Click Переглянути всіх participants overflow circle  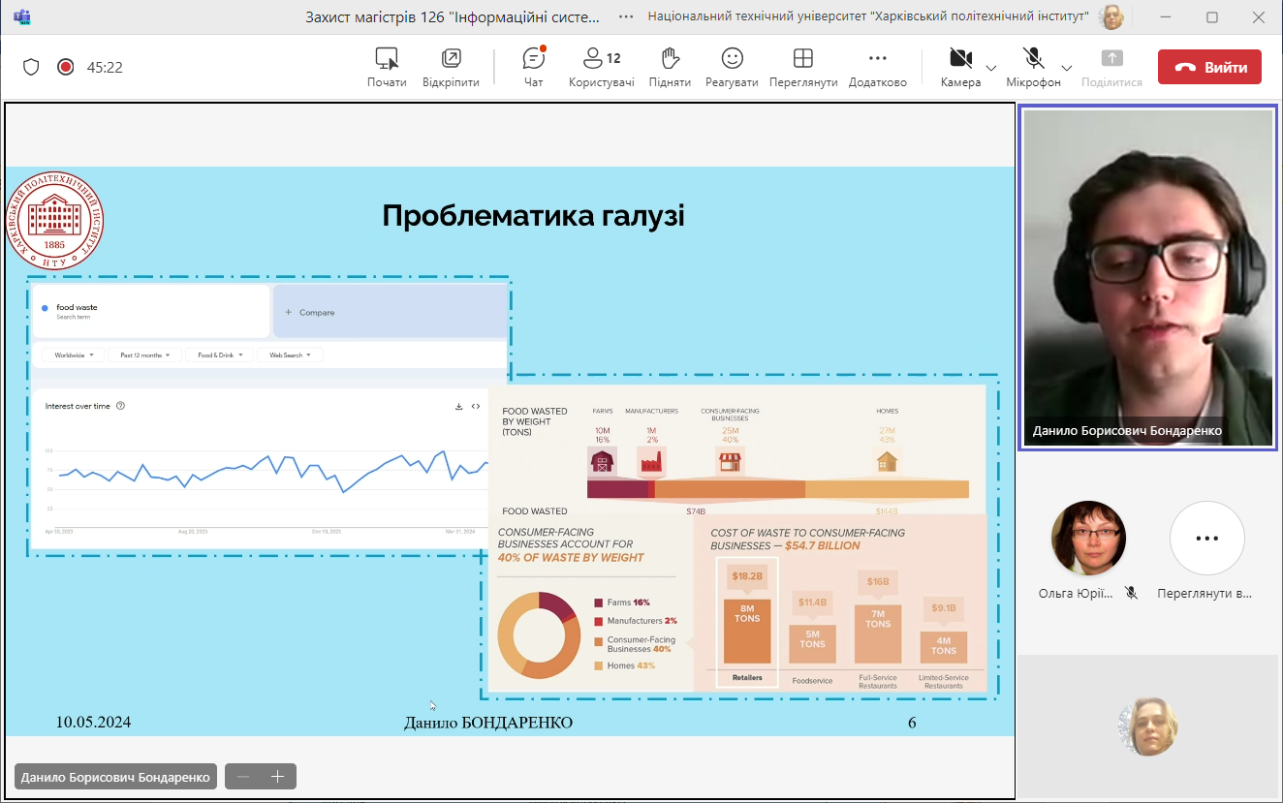point(1206,539)
